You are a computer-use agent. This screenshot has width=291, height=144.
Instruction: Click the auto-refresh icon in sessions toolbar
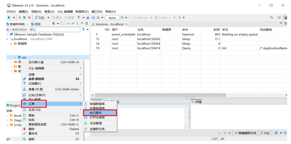click(x=276, y=133)
